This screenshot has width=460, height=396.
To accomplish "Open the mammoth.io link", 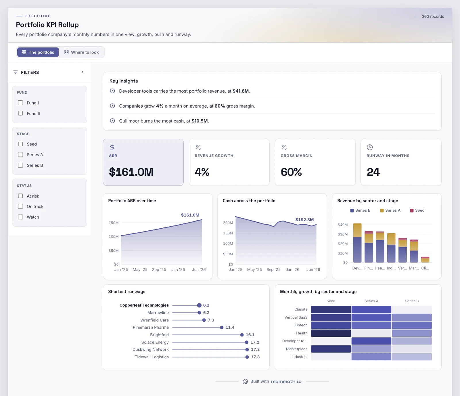I will (286, 381).
